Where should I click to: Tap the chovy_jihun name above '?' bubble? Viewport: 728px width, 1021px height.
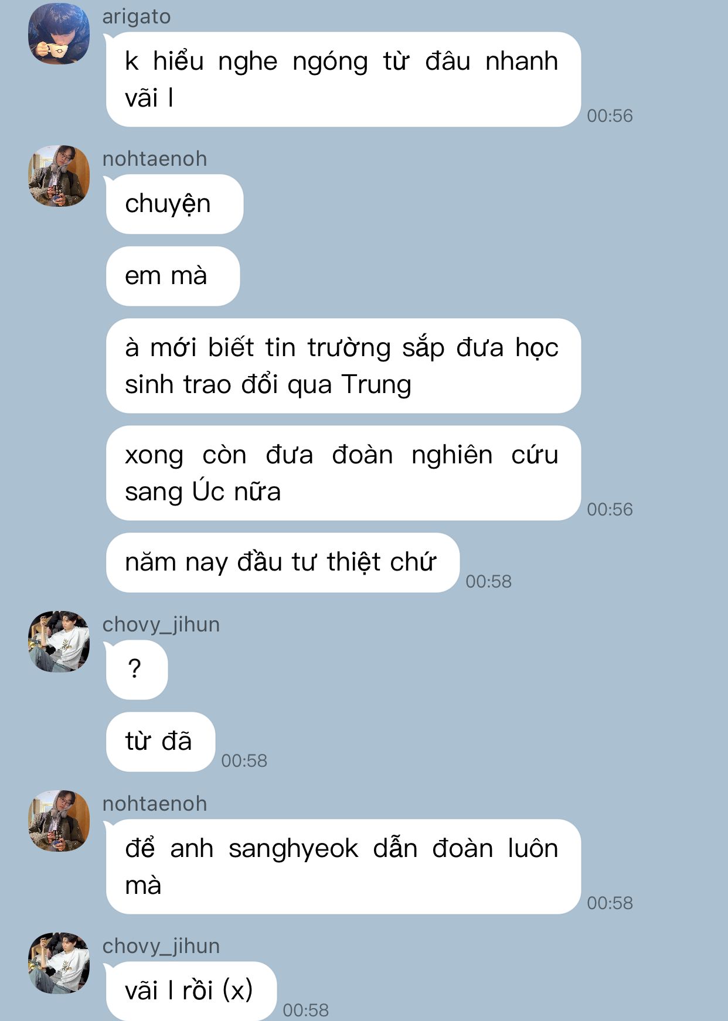click(161, 625)
